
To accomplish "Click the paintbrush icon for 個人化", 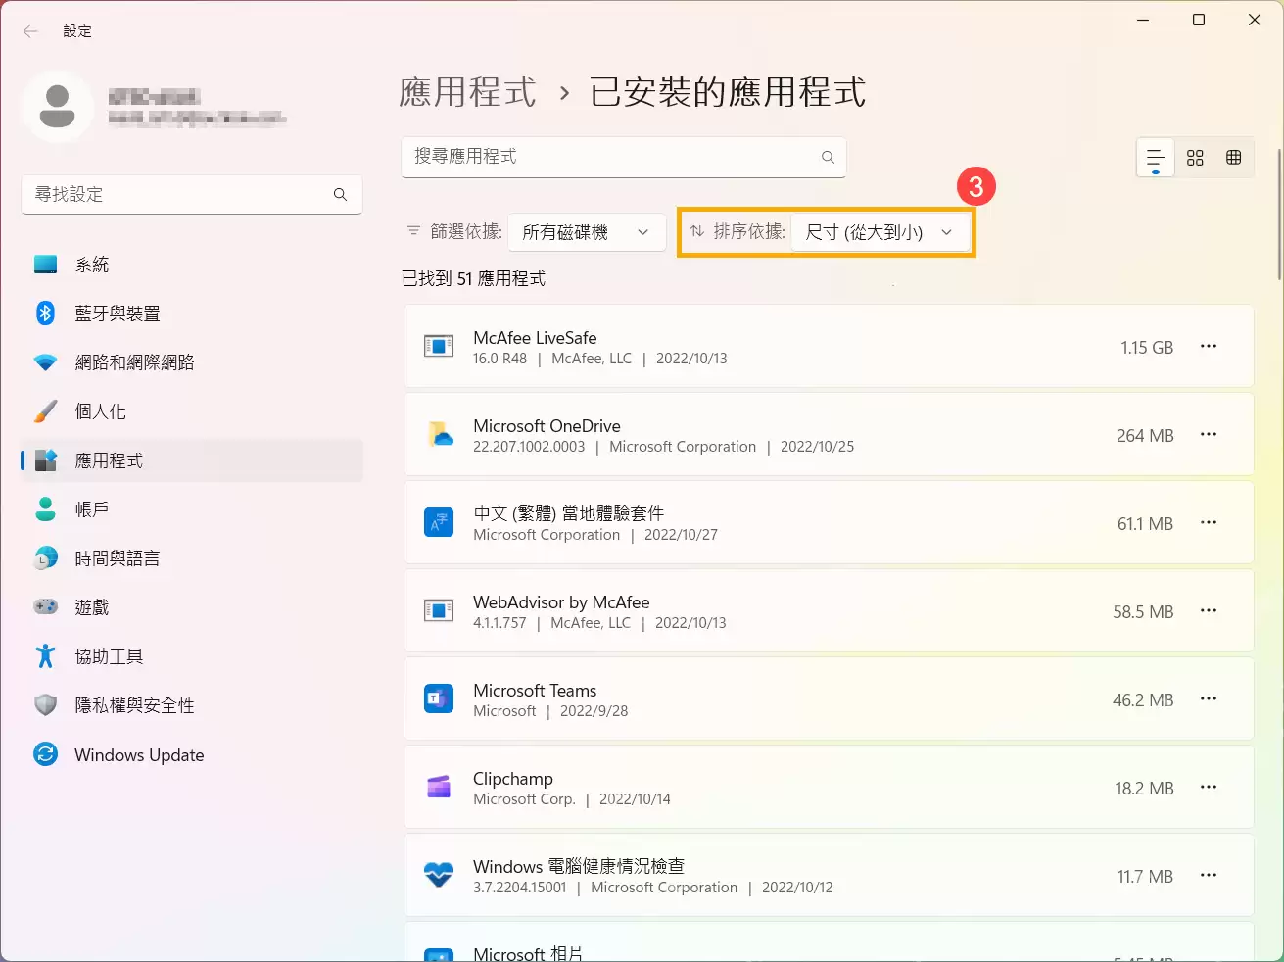I will point(46,411).
